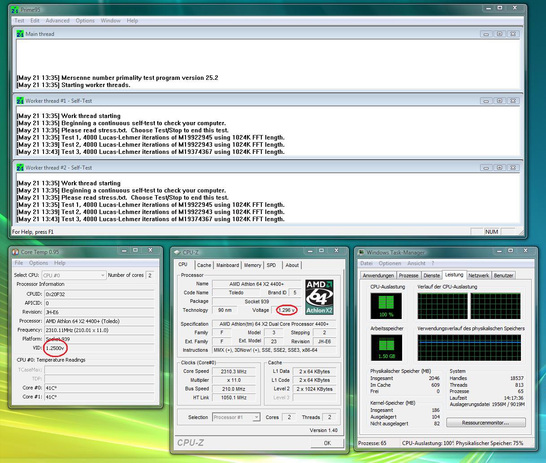Viewport: 546px width, 463px height.
Task: Click the Worker thread #1 window icon
Action: (x=20, y=100)
